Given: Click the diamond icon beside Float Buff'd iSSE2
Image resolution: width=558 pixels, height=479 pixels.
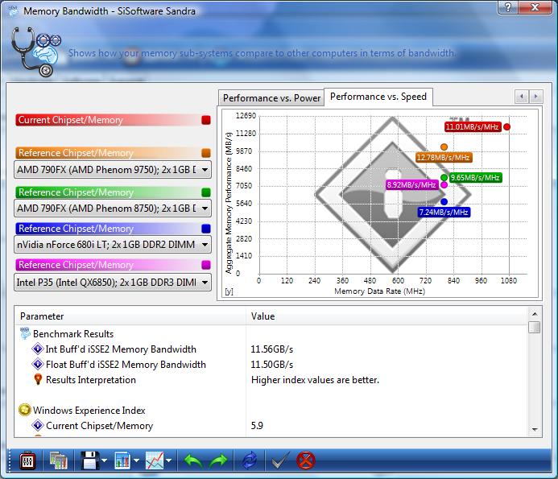Looking at the screenshot, I should point(38,364).
